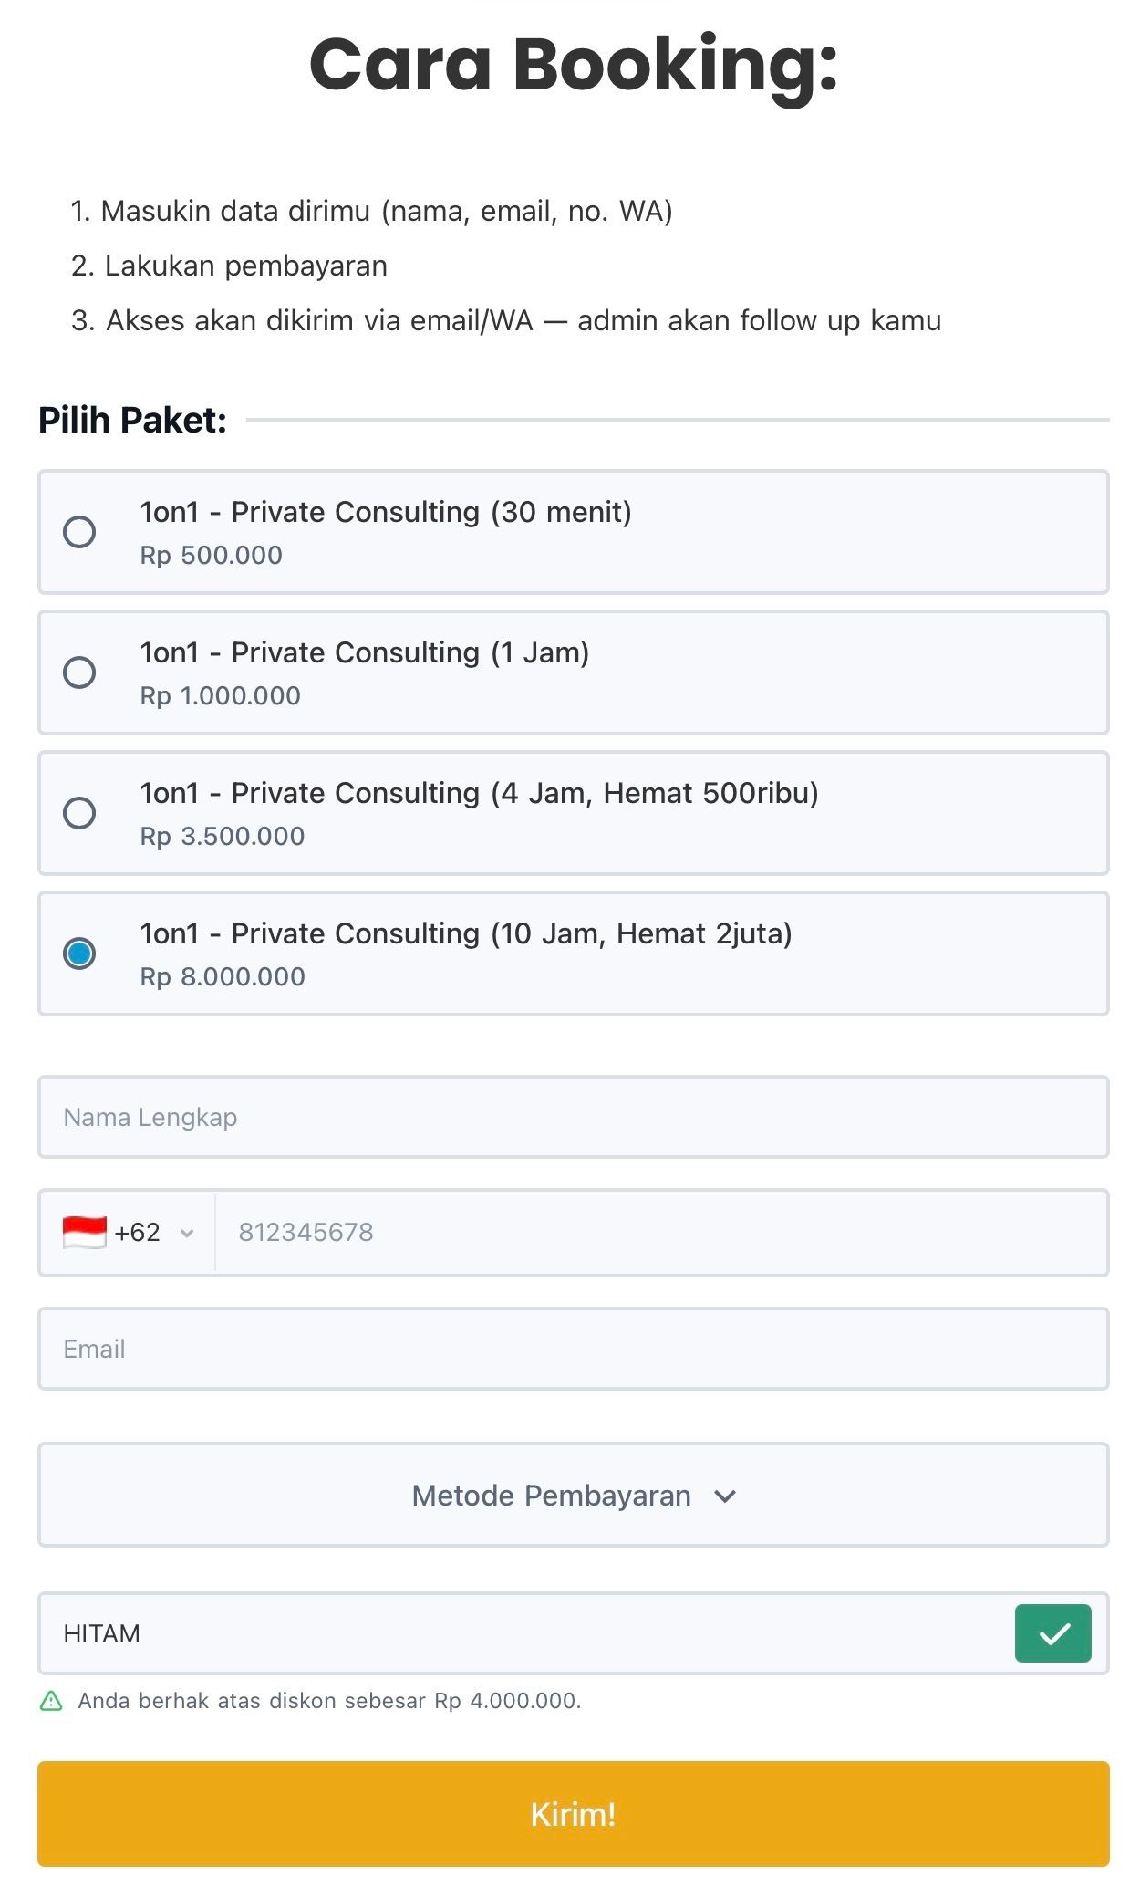The image size is (1140, 1887).
Task: Click the 1 Jam Private Consulting label
Action: 365,652
